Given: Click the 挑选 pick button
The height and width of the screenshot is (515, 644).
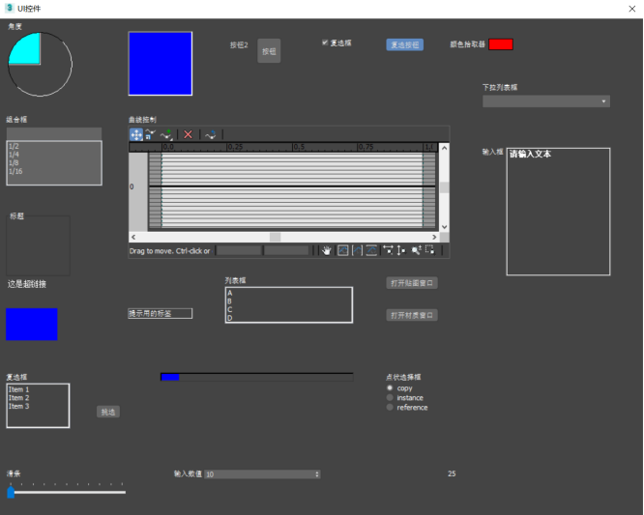Looking at the screenshot, I should pyautogui.click(x=108, y=412).
